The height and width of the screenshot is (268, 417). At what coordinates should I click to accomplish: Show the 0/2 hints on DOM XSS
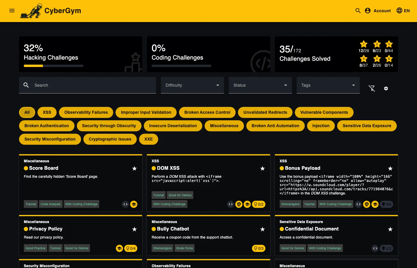[259, 204]
